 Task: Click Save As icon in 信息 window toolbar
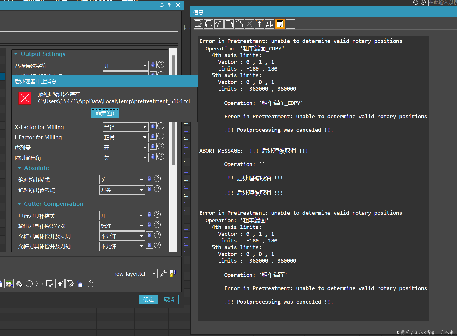199,24
